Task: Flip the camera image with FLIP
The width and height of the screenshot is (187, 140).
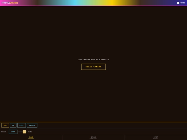Action: (21, 125)
